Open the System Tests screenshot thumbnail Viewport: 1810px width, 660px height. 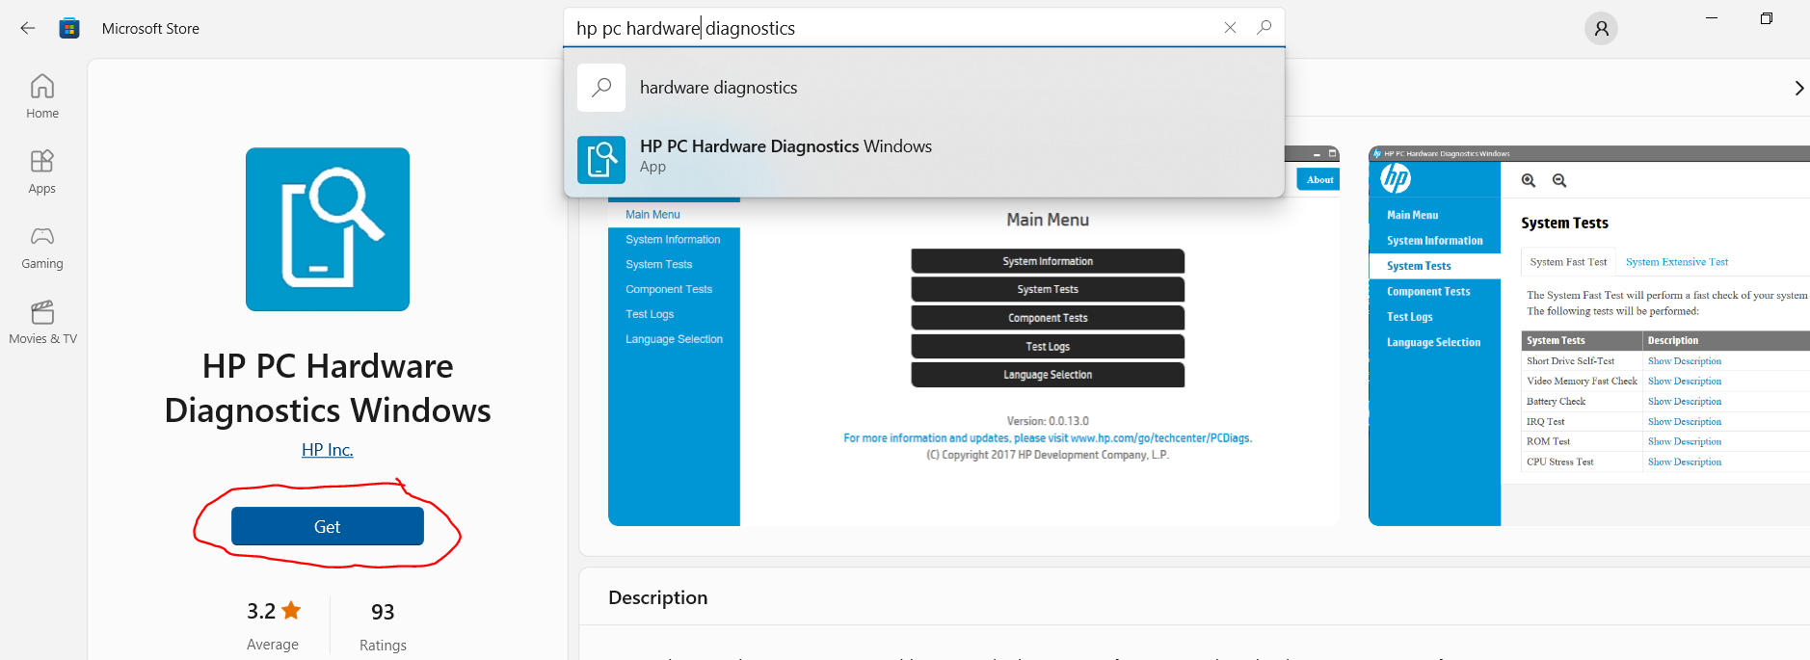pos(1589,335)
